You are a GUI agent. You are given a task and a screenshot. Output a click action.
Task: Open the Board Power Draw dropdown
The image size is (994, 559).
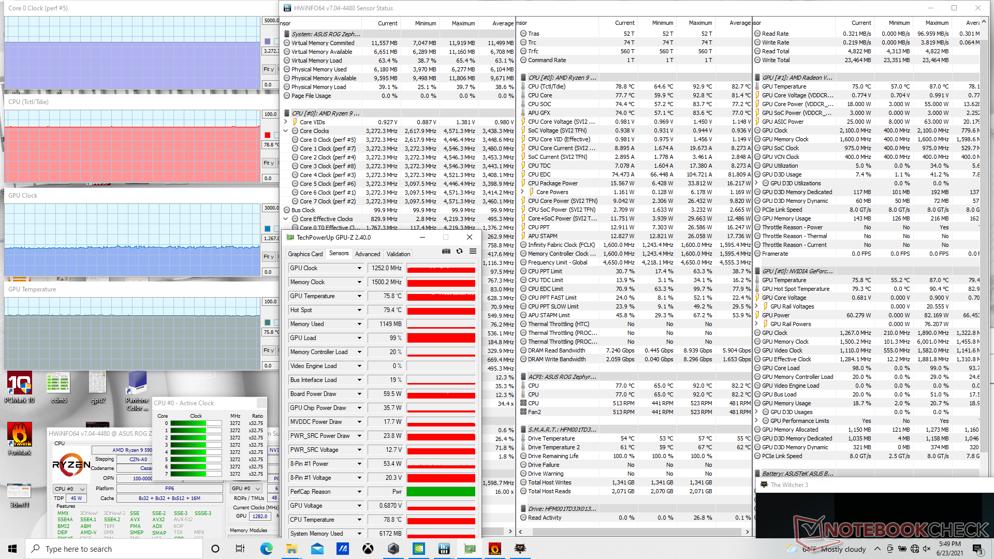point(359,394)
